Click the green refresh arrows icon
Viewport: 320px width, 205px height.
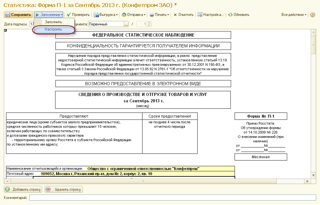pos(230,15)
